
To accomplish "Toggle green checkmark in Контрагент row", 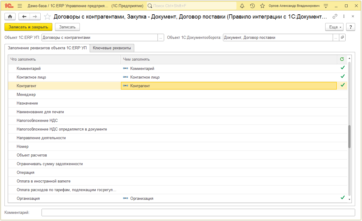I will 343,85.
